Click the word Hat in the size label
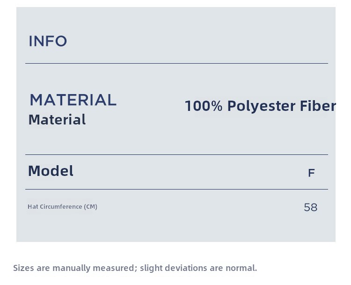Viewport: 351px width, 285px height. [32, 206]
